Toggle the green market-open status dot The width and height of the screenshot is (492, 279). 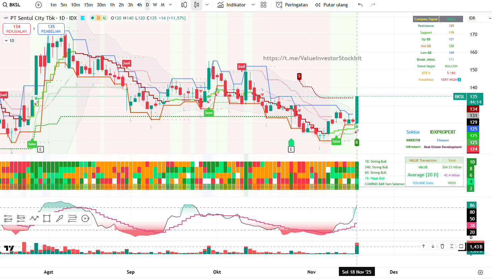92,18
